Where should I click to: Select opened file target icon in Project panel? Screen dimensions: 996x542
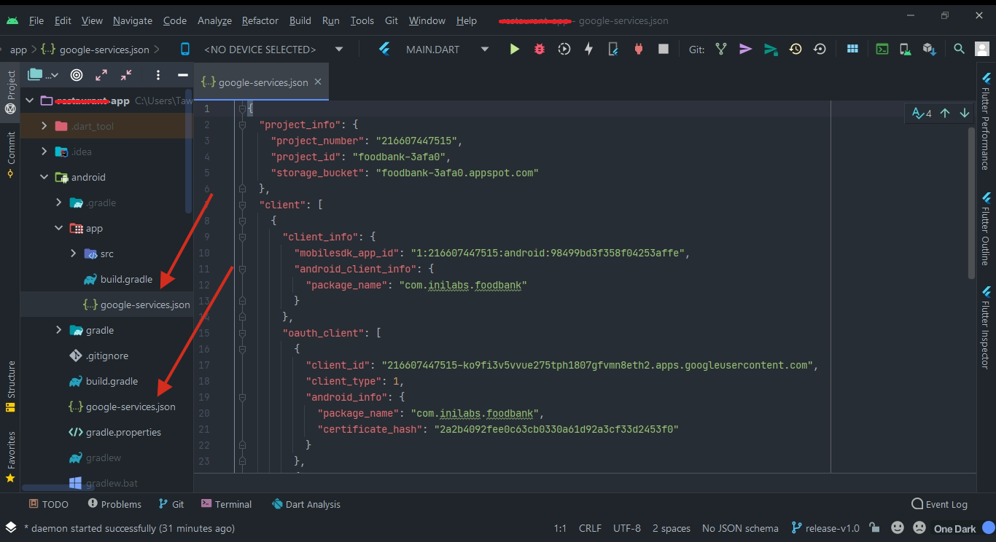[x=77, y=74]
